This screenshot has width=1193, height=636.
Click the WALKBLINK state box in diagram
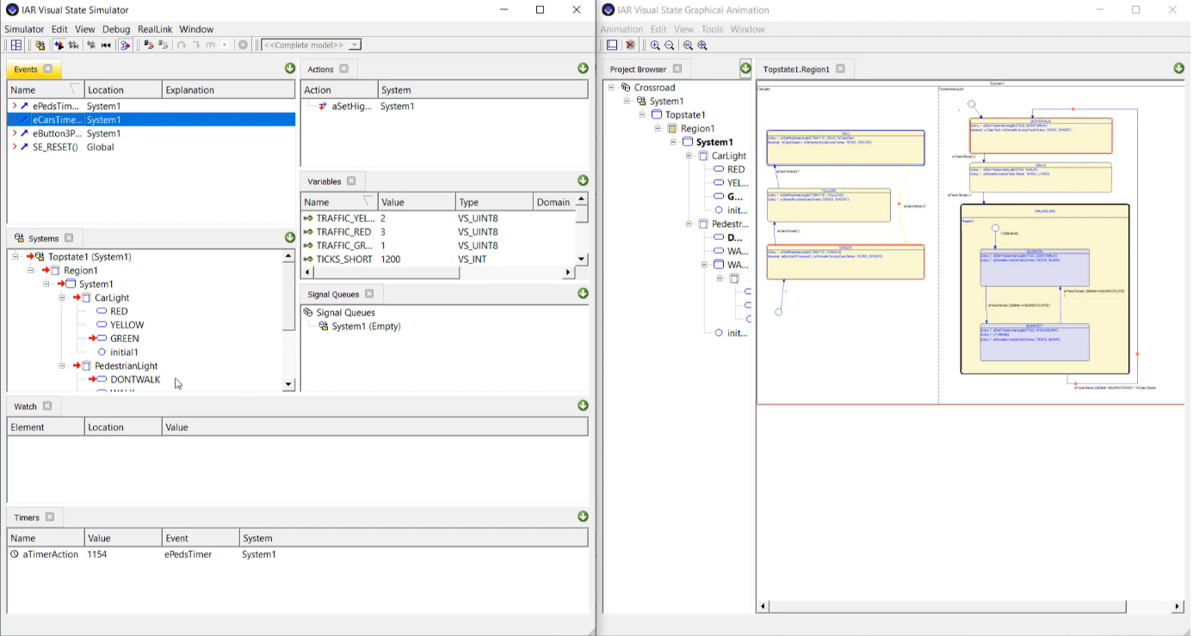1044,289
